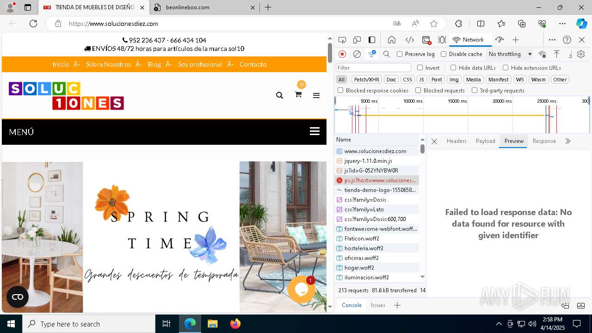Open network conditions wifi-gear icon

click(x=543, y=54)
